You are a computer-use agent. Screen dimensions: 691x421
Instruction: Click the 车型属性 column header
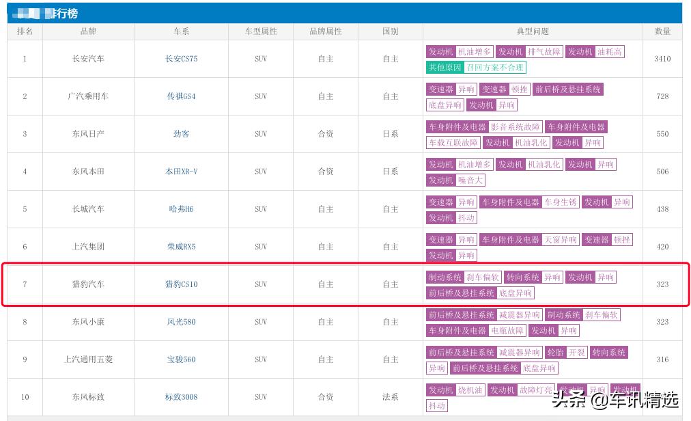261,31
